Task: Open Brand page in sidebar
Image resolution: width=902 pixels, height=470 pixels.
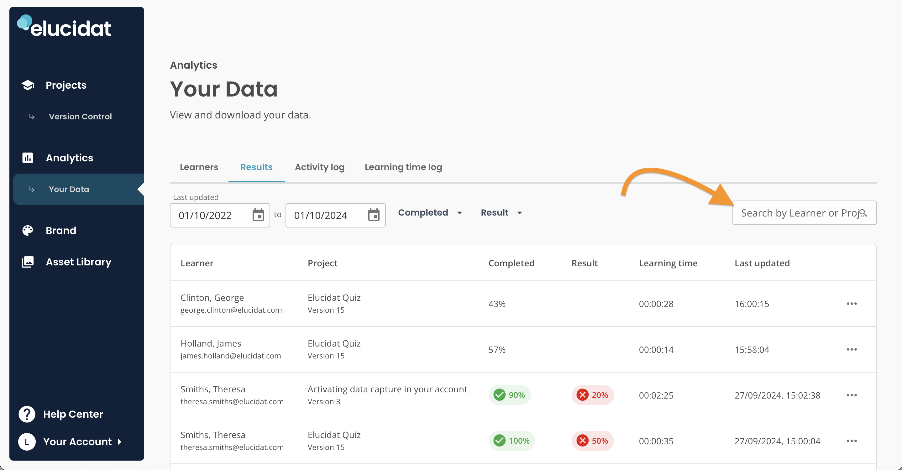Action: [61, 230]
